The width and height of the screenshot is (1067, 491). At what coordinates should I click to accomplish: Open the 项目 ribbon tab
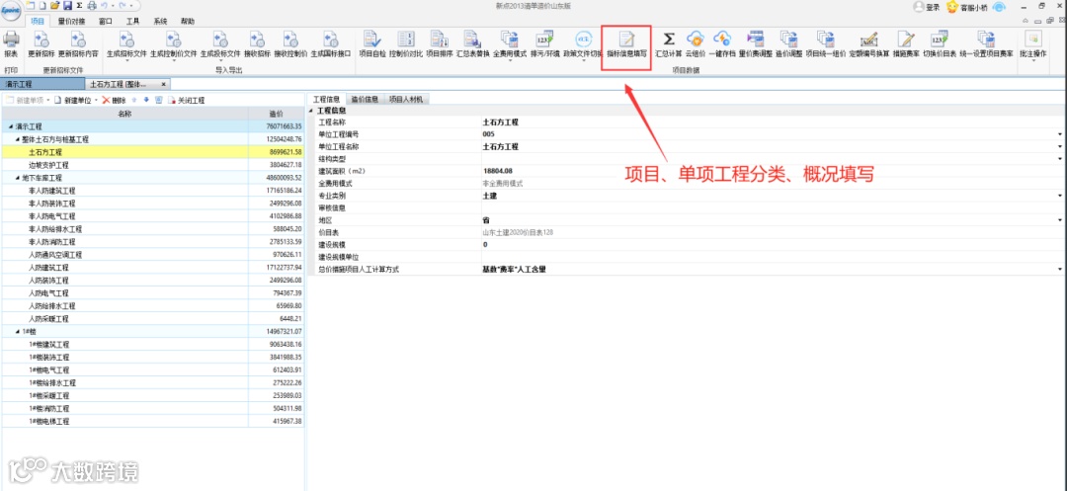coord(39,21)
